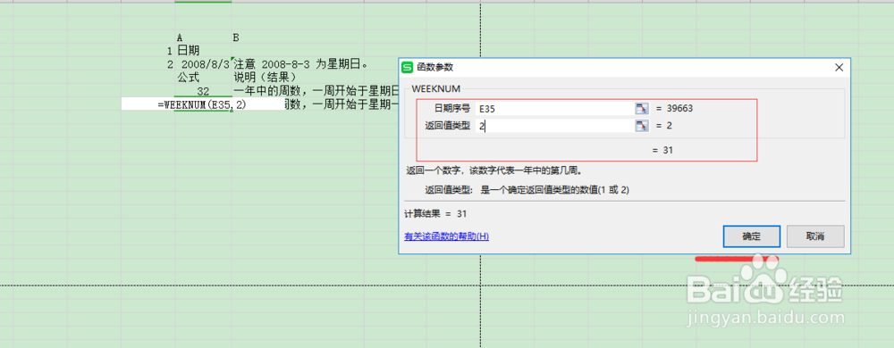The height and width of the screenshot is (348, 894).
Task: Select the cell showing 2008/8/3
Action: click(203, 63)
